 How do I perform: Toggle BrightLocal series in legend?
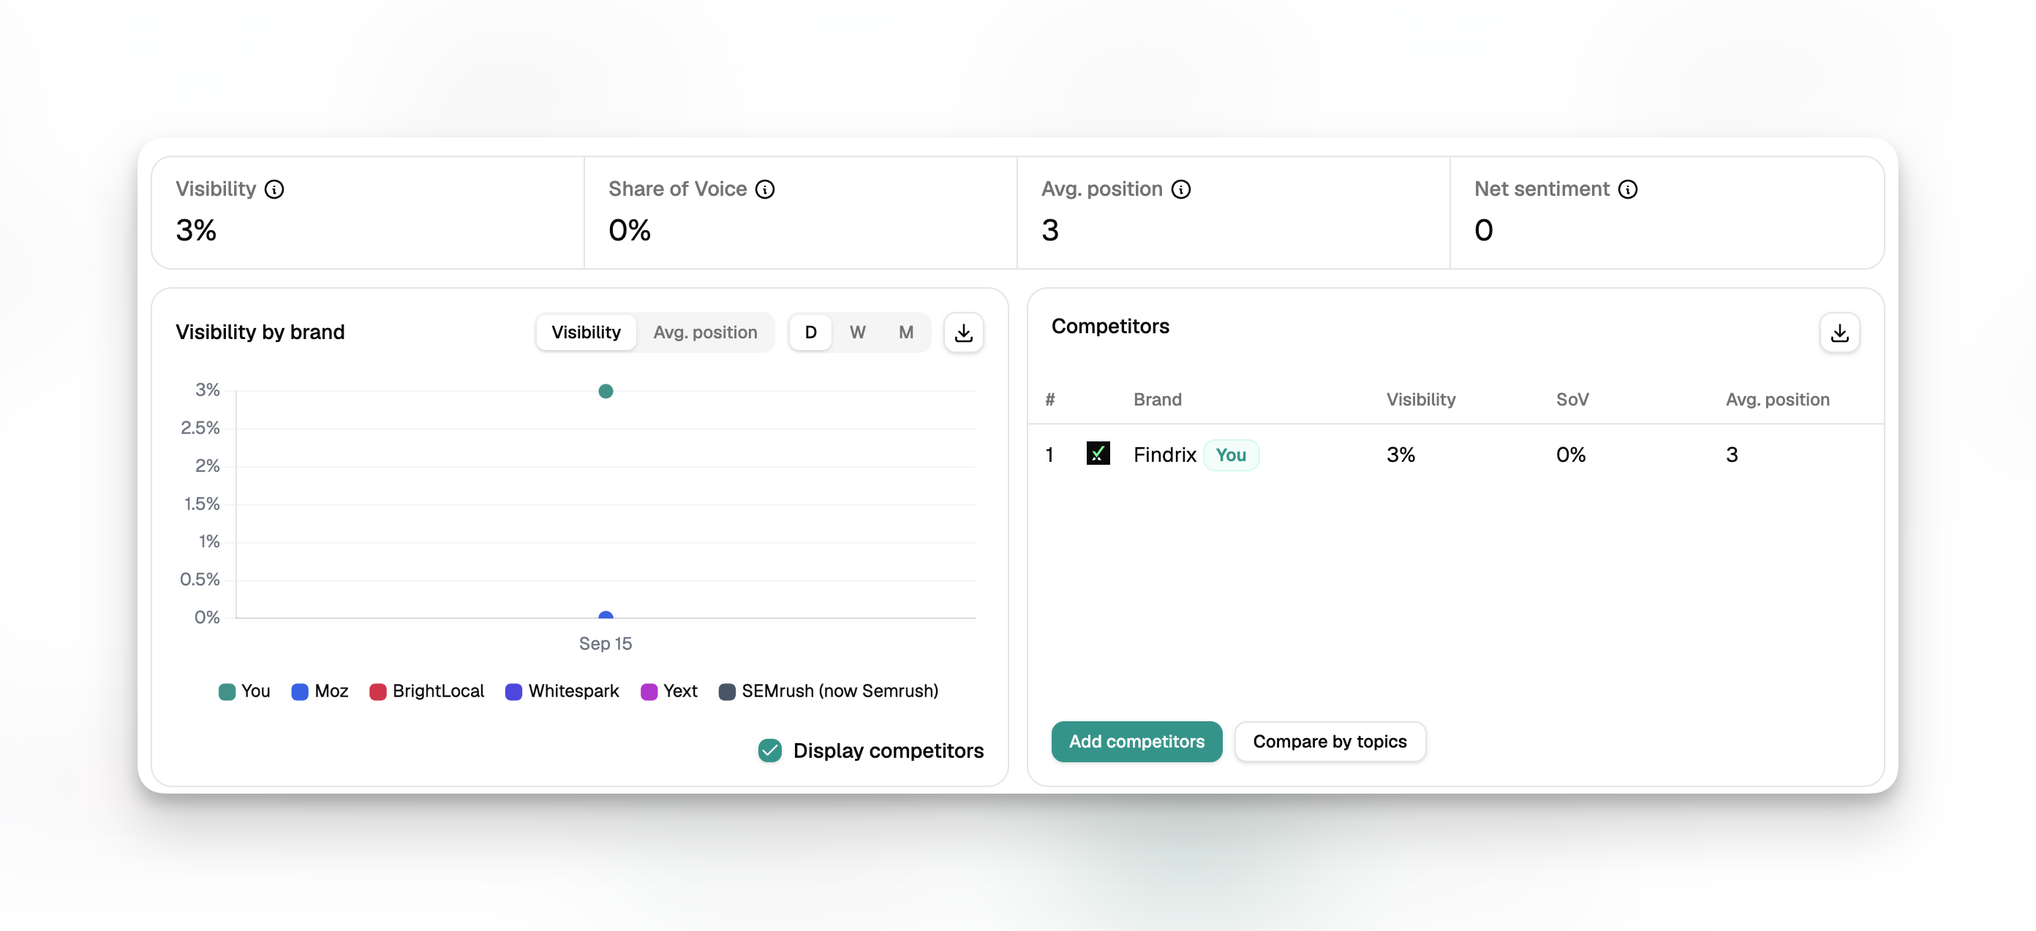(x=427, y=691)
